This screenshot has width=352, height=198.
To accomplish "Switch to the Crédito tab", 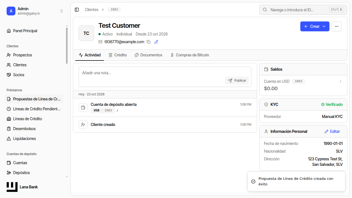I will click(118, 55).
